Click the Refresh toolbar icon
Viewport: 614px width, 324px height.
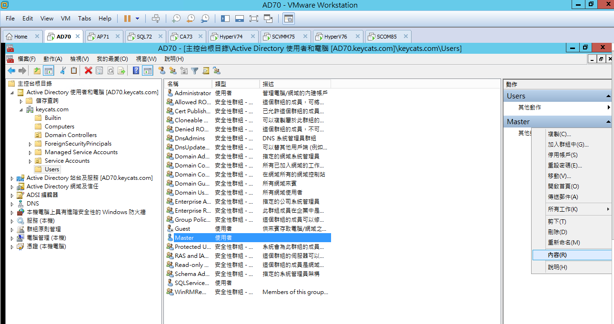coord(111,70)
